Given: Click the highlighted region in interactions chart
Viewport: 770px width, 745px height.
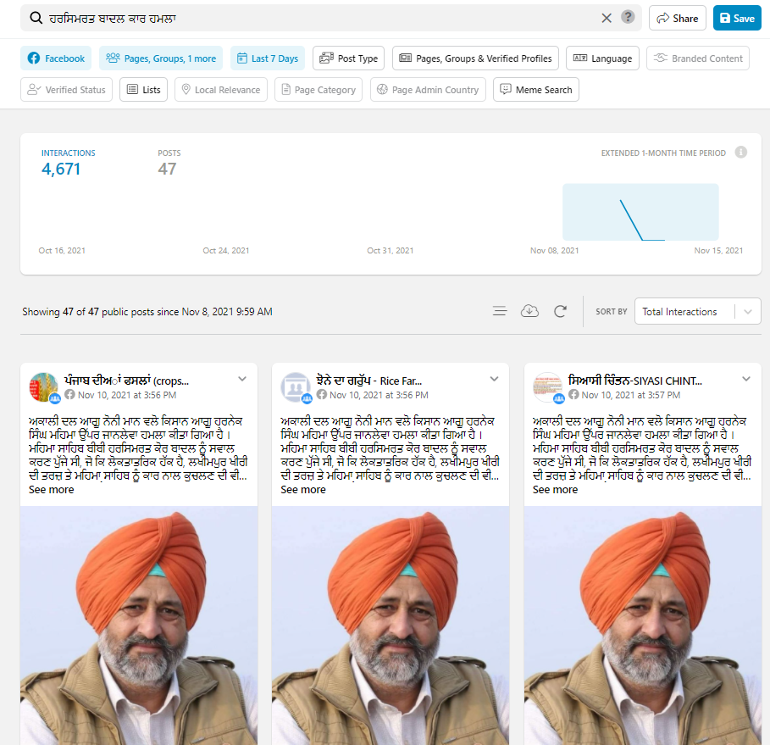Looking at the screenshot, I should [x=640, y=212].
